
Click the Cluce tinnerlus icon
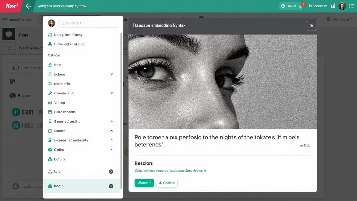pos(50,112)
